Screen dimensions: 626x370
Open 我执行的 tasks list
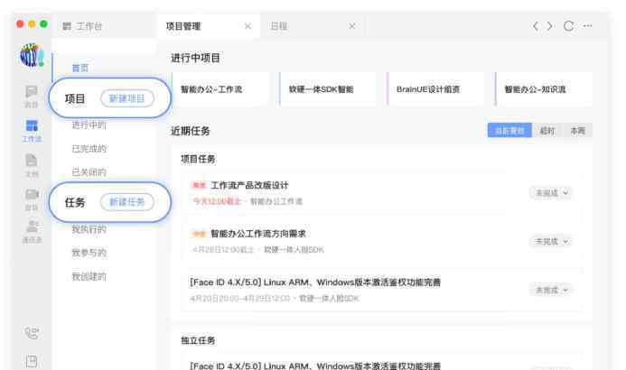coord(89,229)
